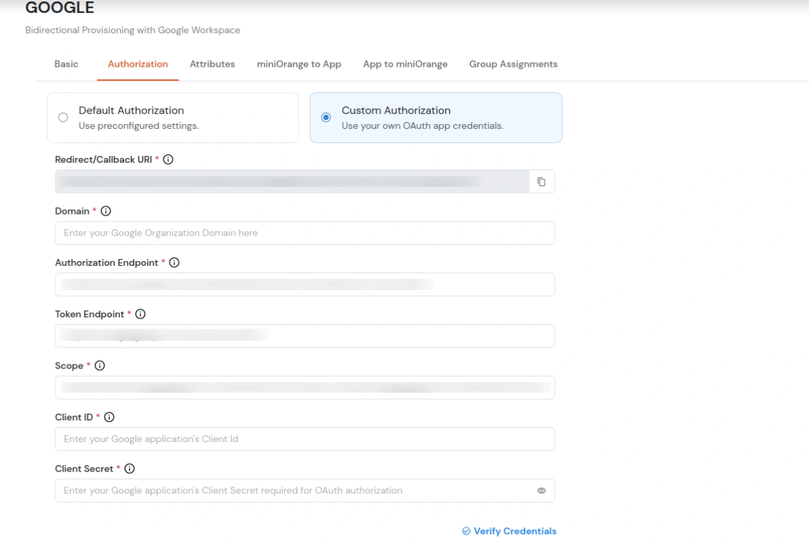This screenshot has height=548, width=809.
Task: Open the Basic tab
Action: tap(67, 64)
